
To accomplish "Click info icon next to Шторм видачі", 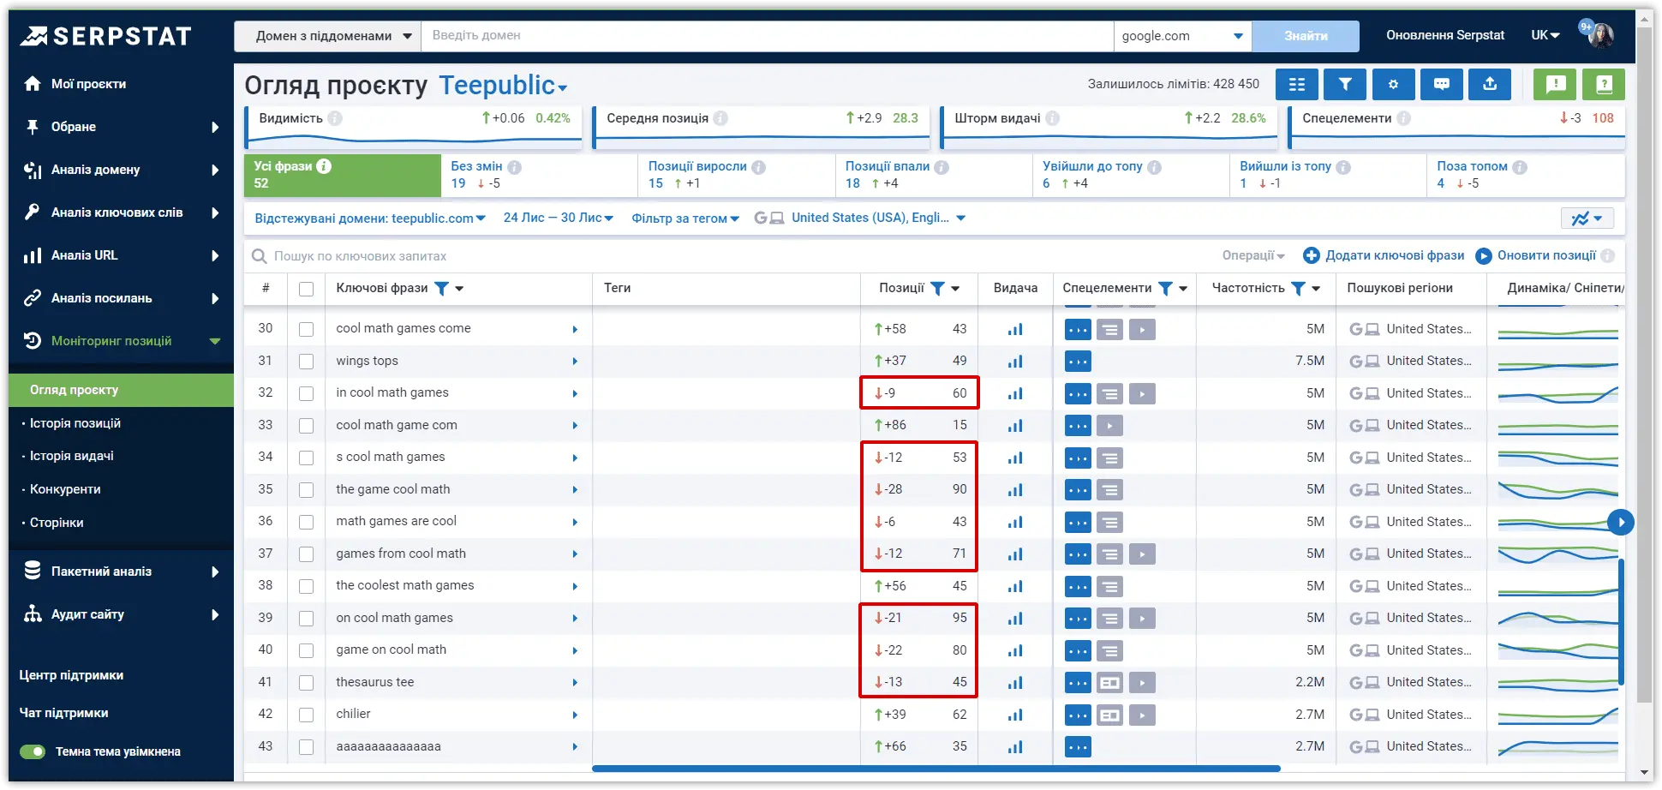I will point(1052,118).
